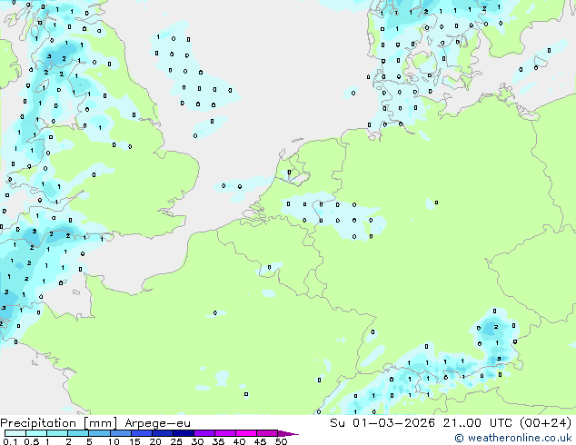Click the forecast offset '(00+24)'
This screenshot has height=445, width=576.
[545, 422]
